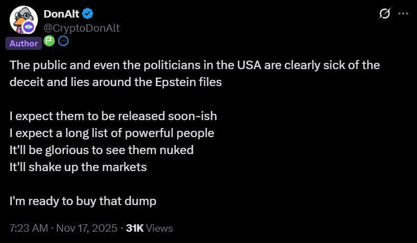Click the blue verified checkmark badge

88,14
